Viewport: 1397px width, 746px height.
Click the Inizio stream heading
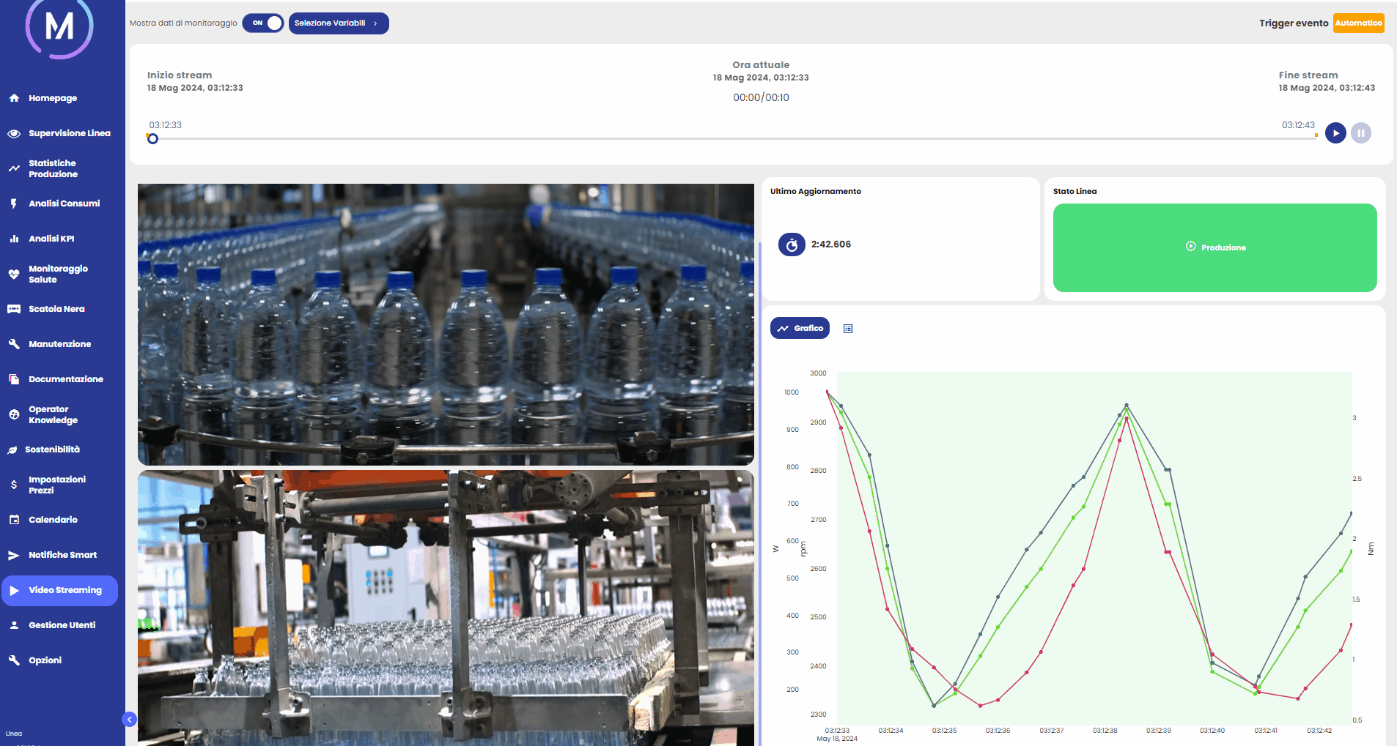click(180, 75)
